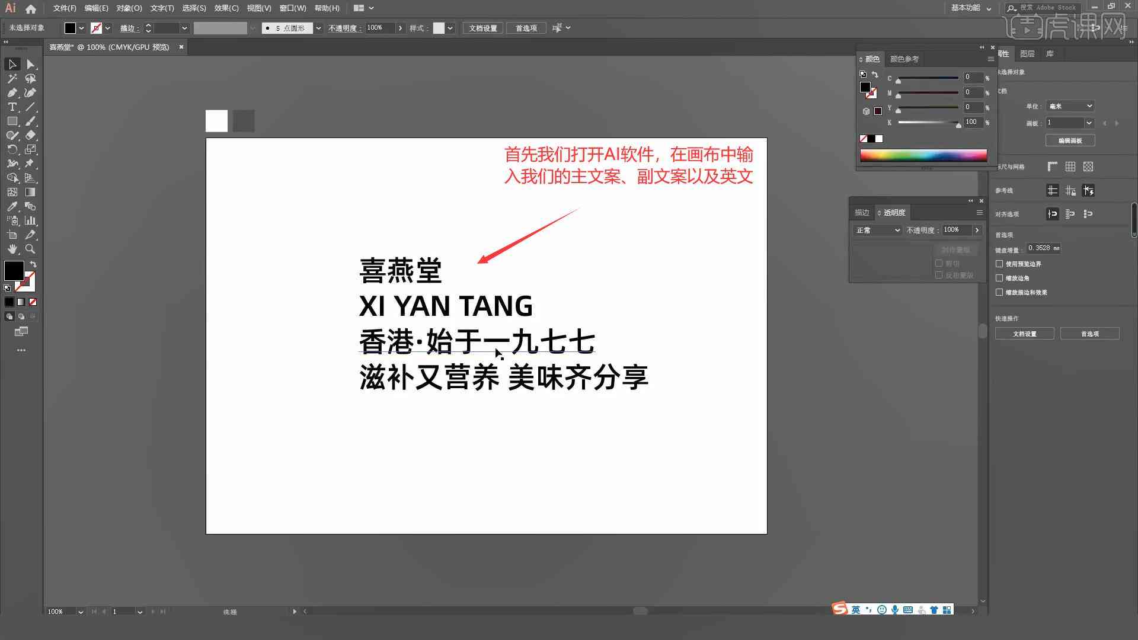Select the Selection tool (arrow)

11,64
